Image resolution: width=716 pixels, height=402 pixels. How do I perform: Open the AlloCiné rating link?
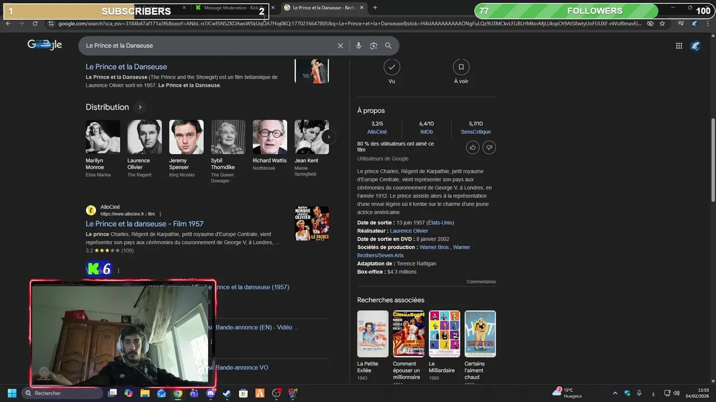point(377,132)
